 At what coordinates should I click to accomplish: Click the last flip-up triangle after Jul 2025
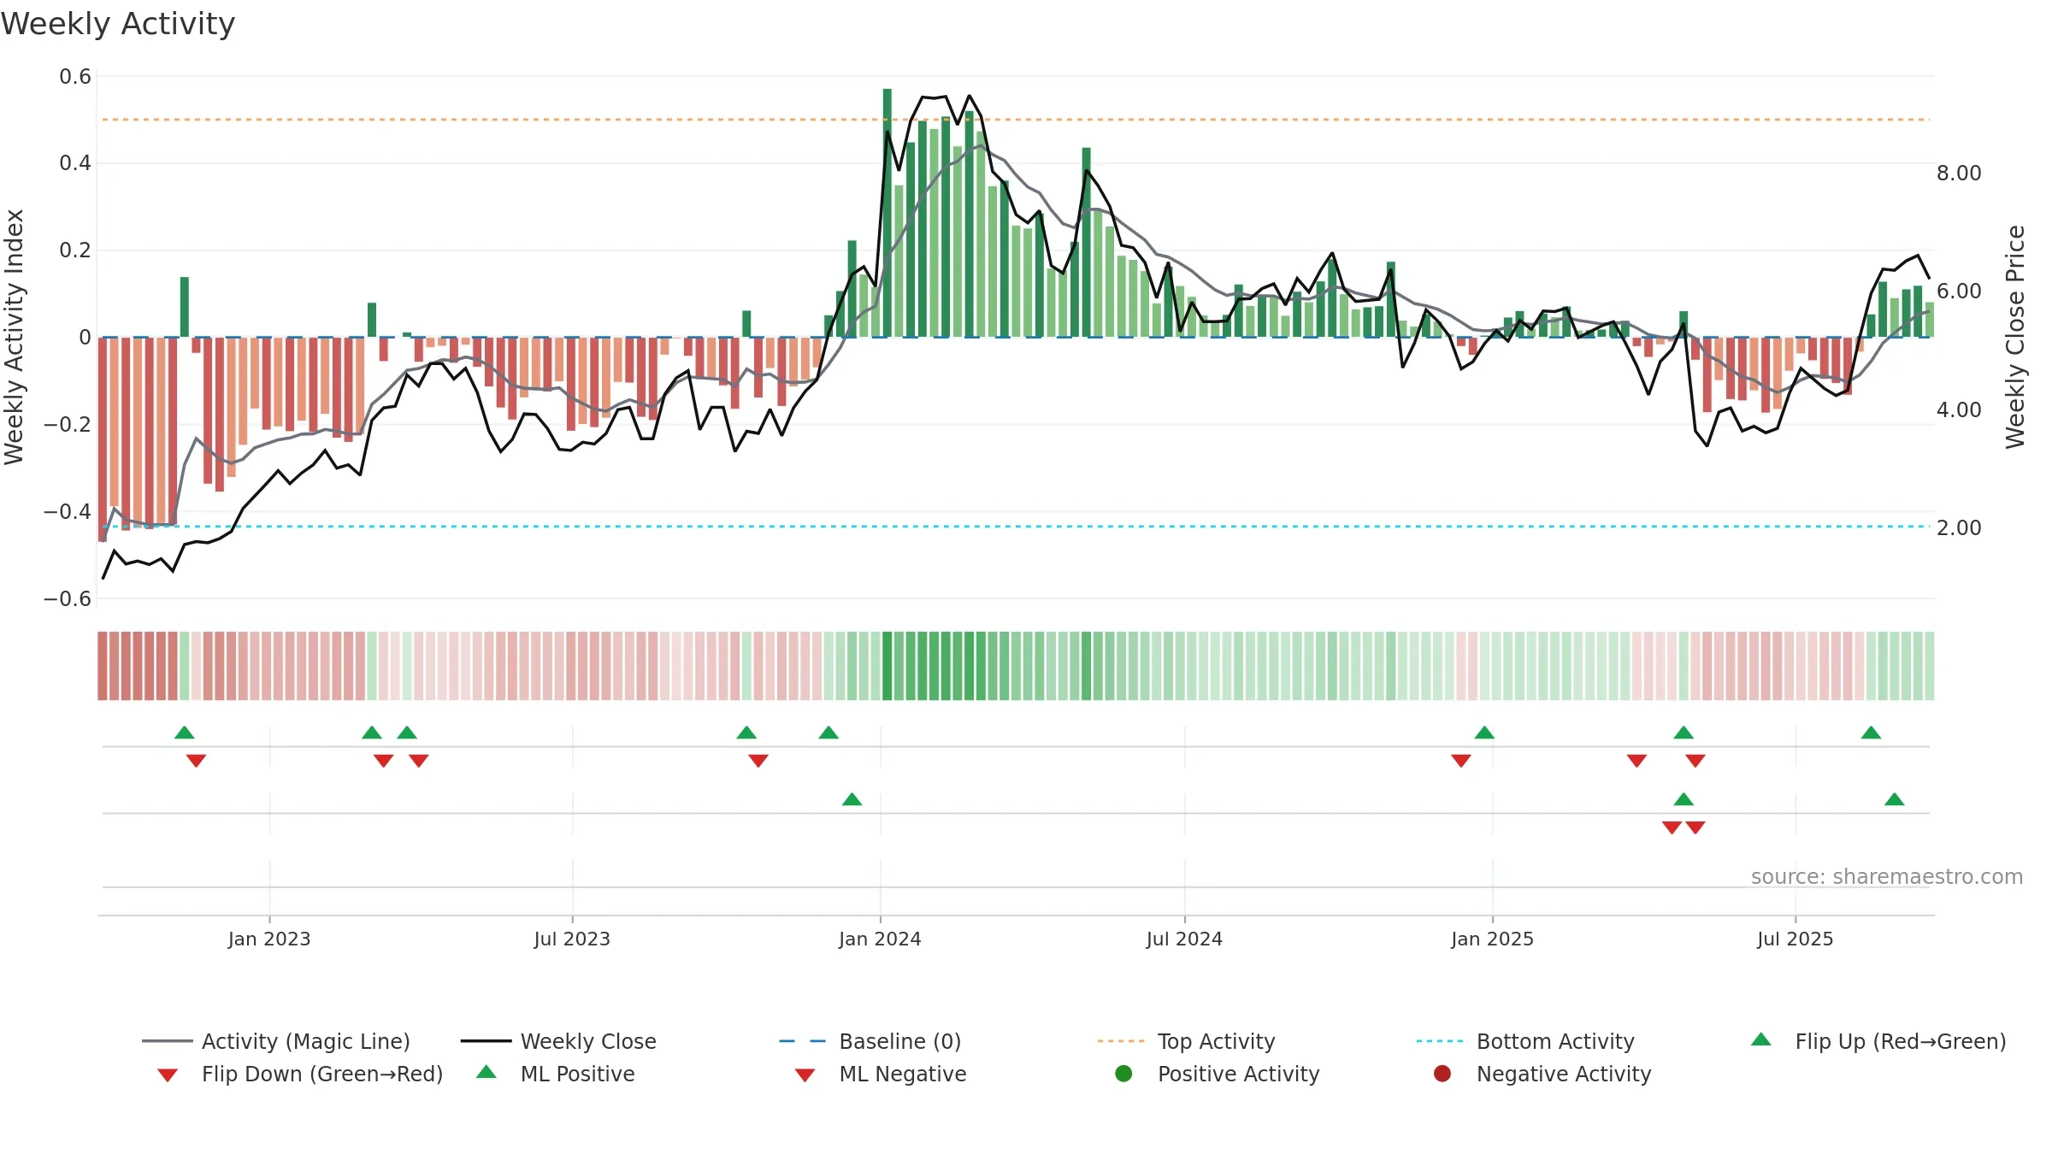point(1871,733)
